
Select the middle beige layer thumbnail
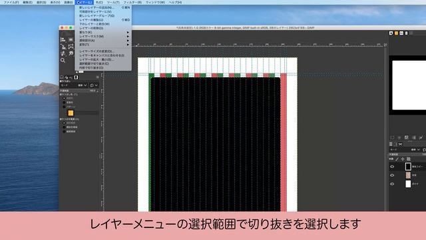click(408, 175)
